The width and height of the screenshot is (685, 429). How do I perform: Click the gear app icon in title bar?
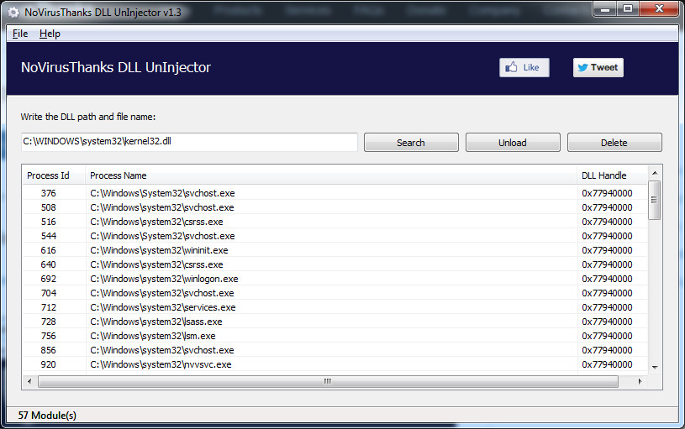pos(13,13)
